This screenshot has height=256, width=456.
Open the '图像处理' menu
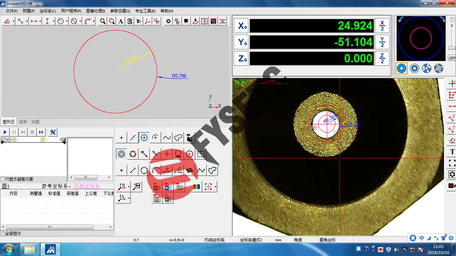pos(95,11)
